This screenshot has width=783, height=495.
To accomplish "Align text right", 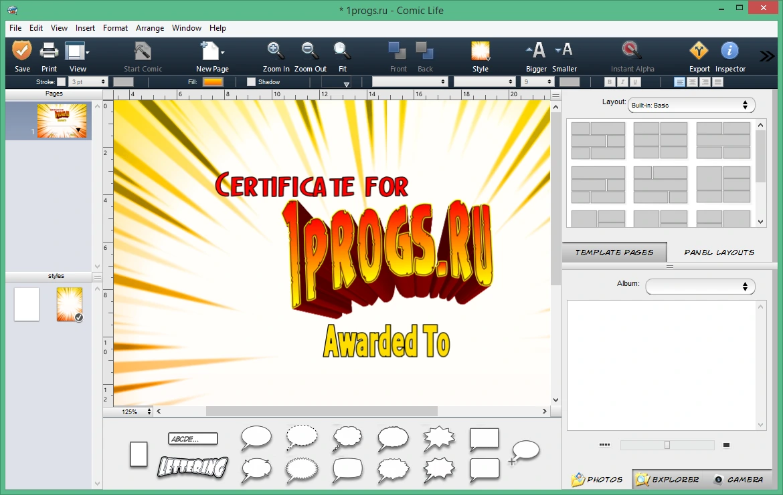I will click(x=705, y=81).
